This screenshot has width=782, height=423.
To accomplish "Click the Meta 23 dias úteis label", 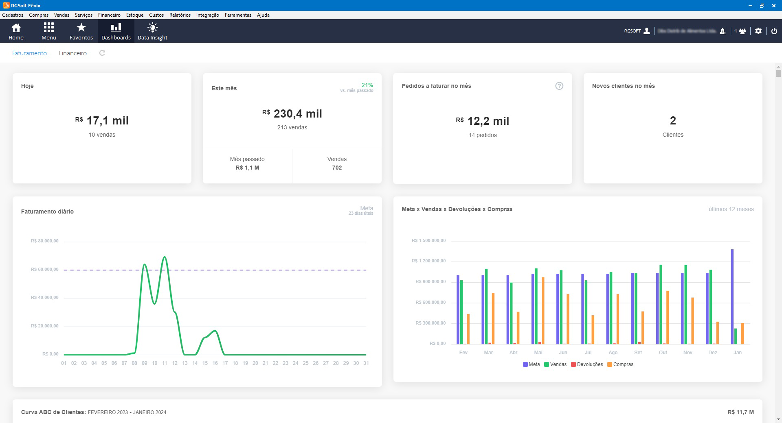I will coord(361,210).
